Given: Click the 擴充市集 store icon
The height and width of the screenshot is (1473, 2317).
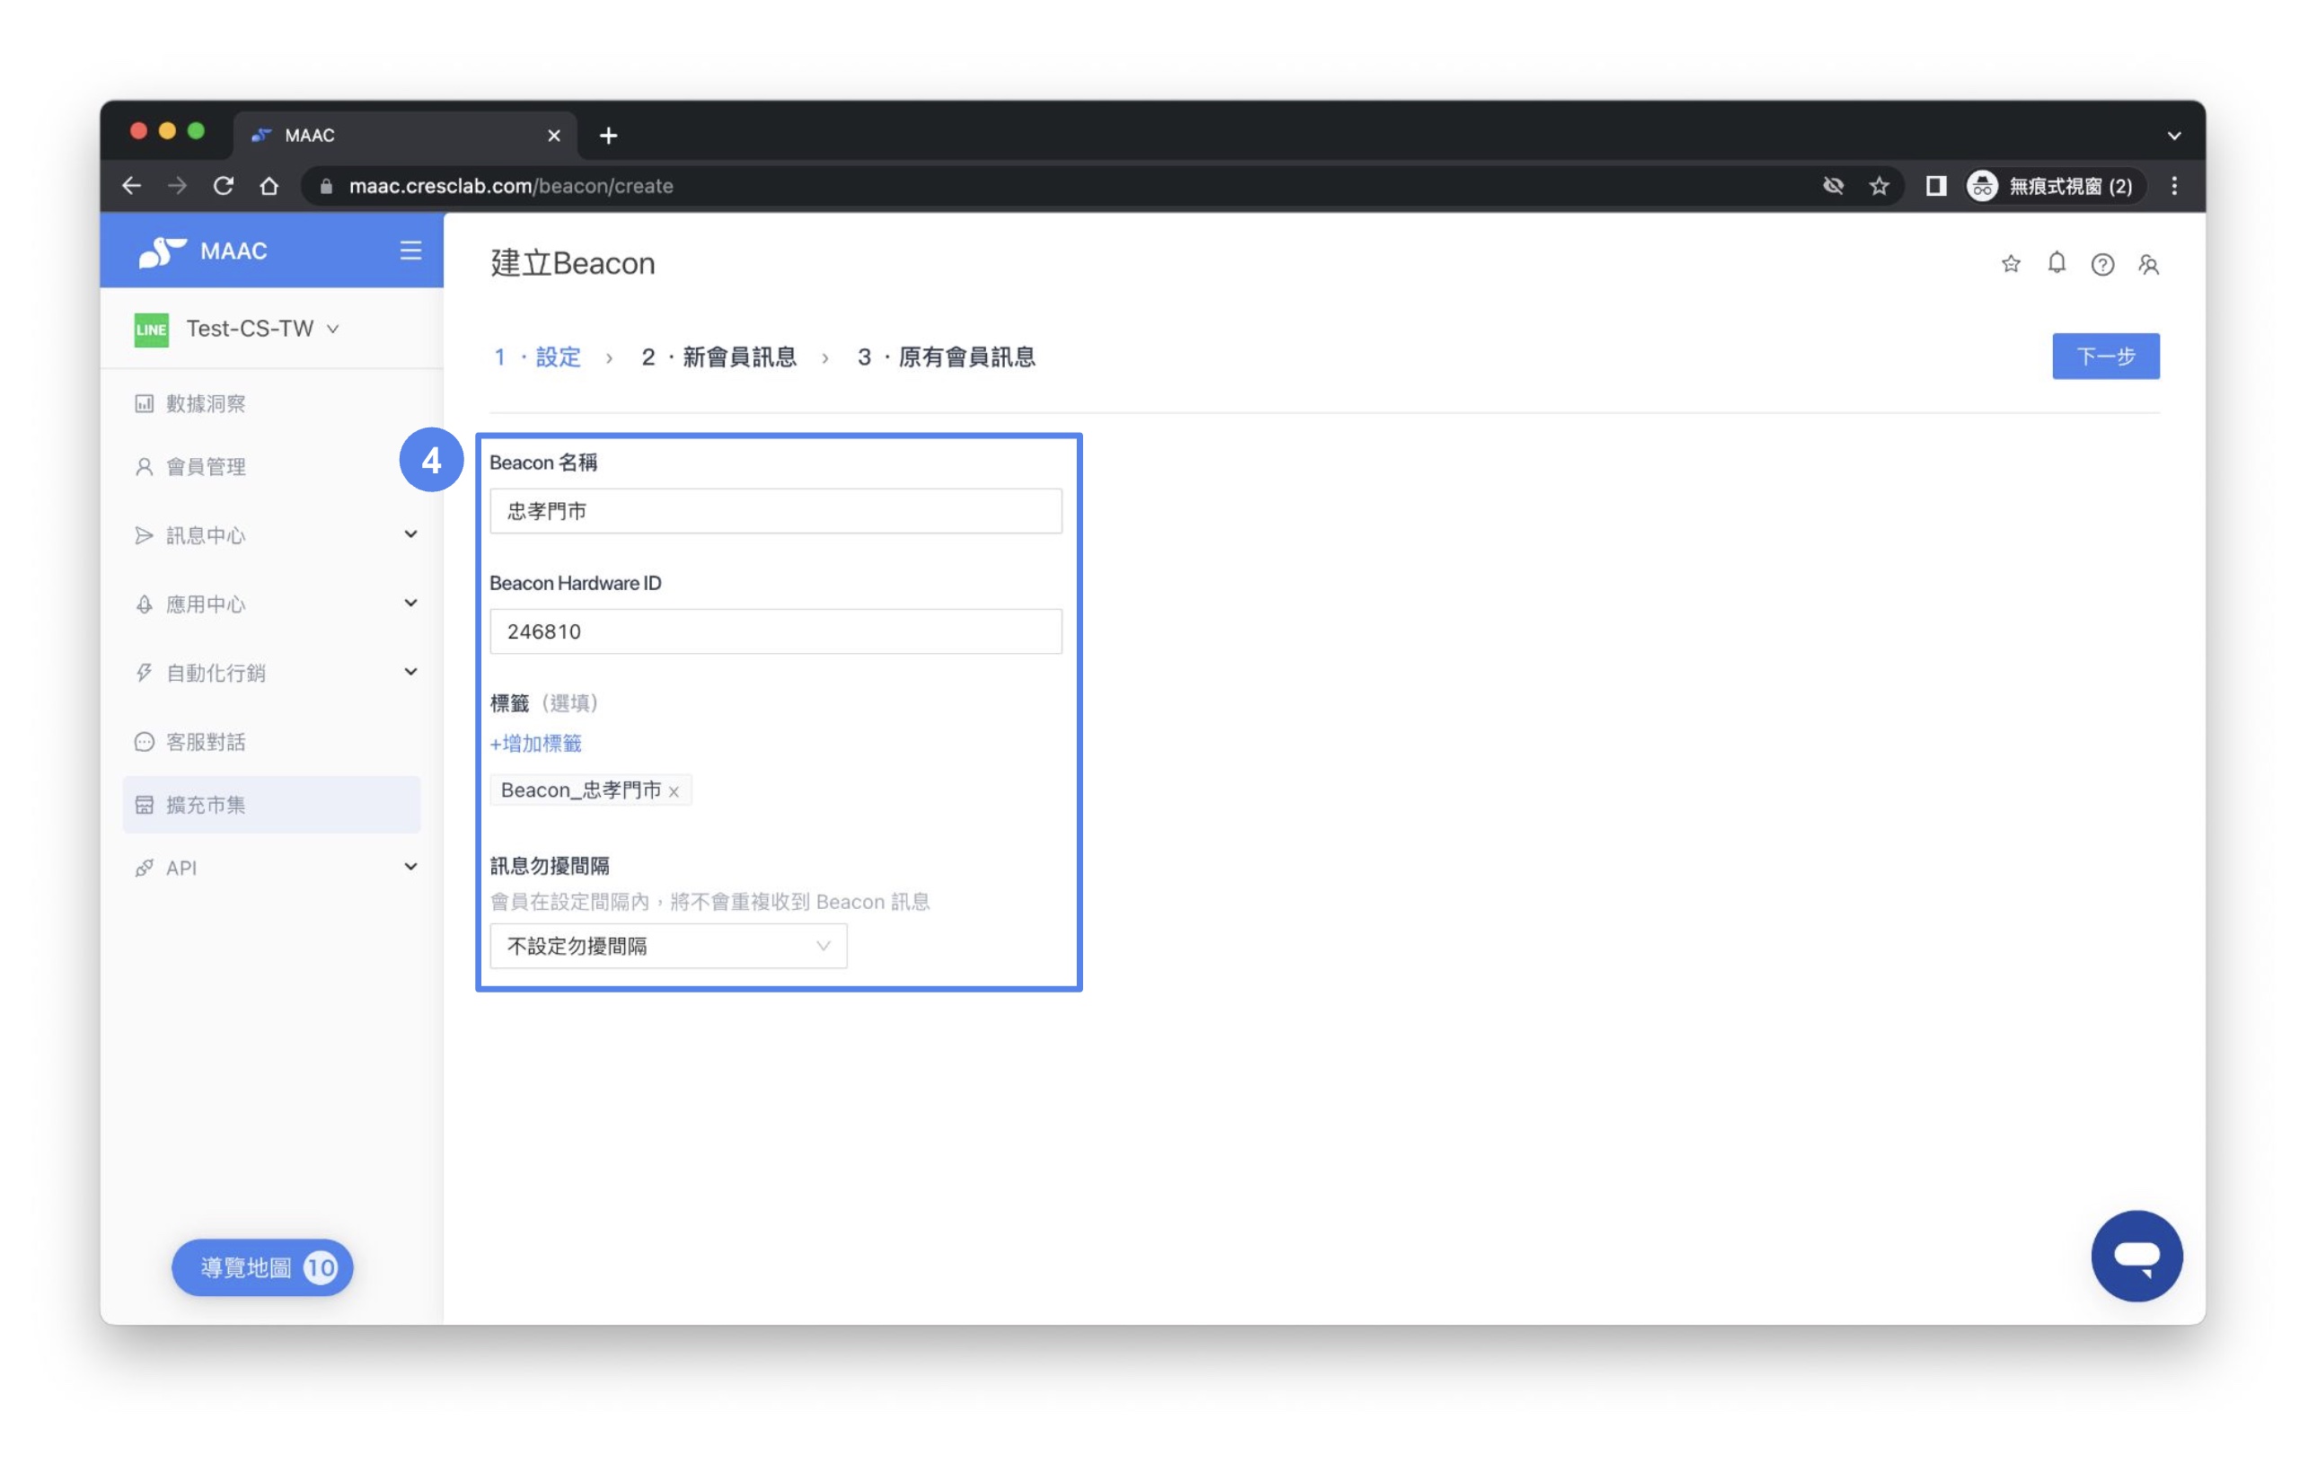Looking at the screenshot, I should pos(145,806).
